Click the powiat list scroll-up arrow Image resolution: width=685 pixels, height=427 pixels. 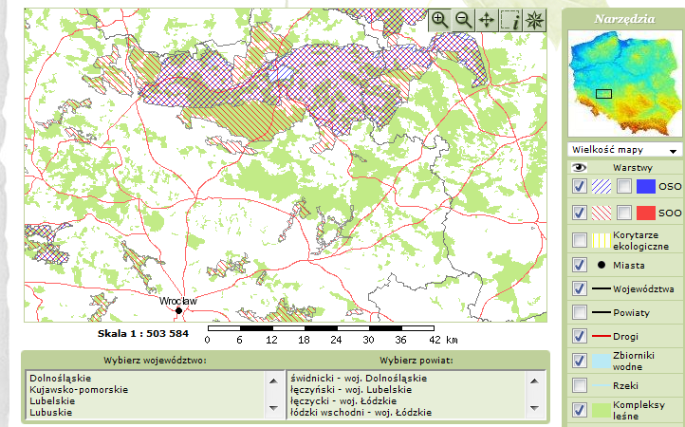tap(534, 381)
